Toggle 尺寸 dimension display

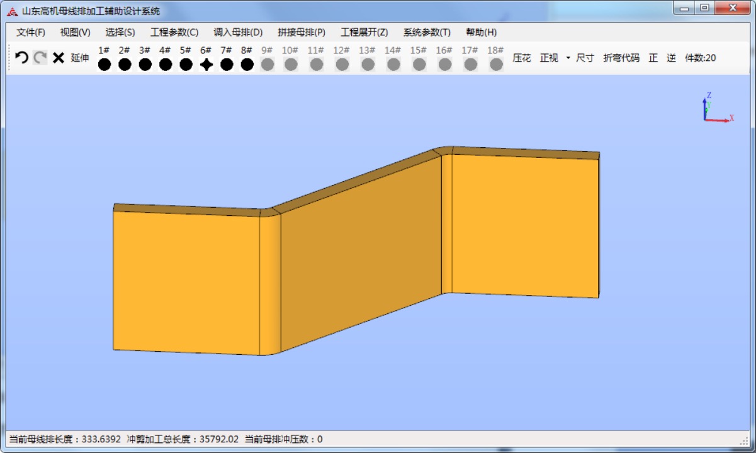(585, 58)
